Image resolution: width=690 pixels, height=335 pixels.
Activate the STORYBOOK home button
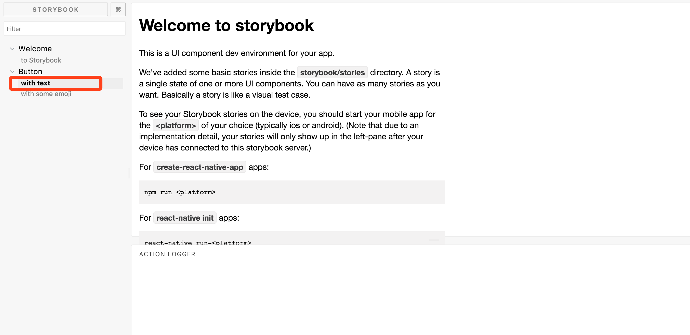pyautogui.click(x=56, y=9)
